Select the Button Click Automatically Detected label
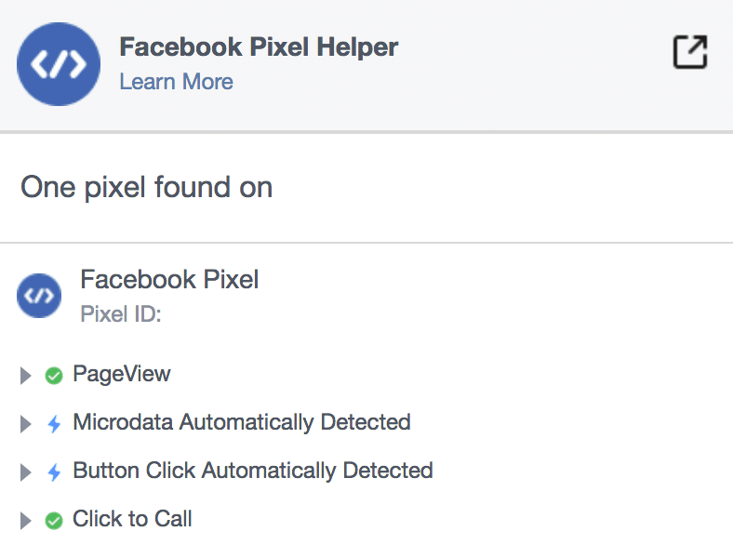Screen dimensions: 733x558 (x=253, y=472)
